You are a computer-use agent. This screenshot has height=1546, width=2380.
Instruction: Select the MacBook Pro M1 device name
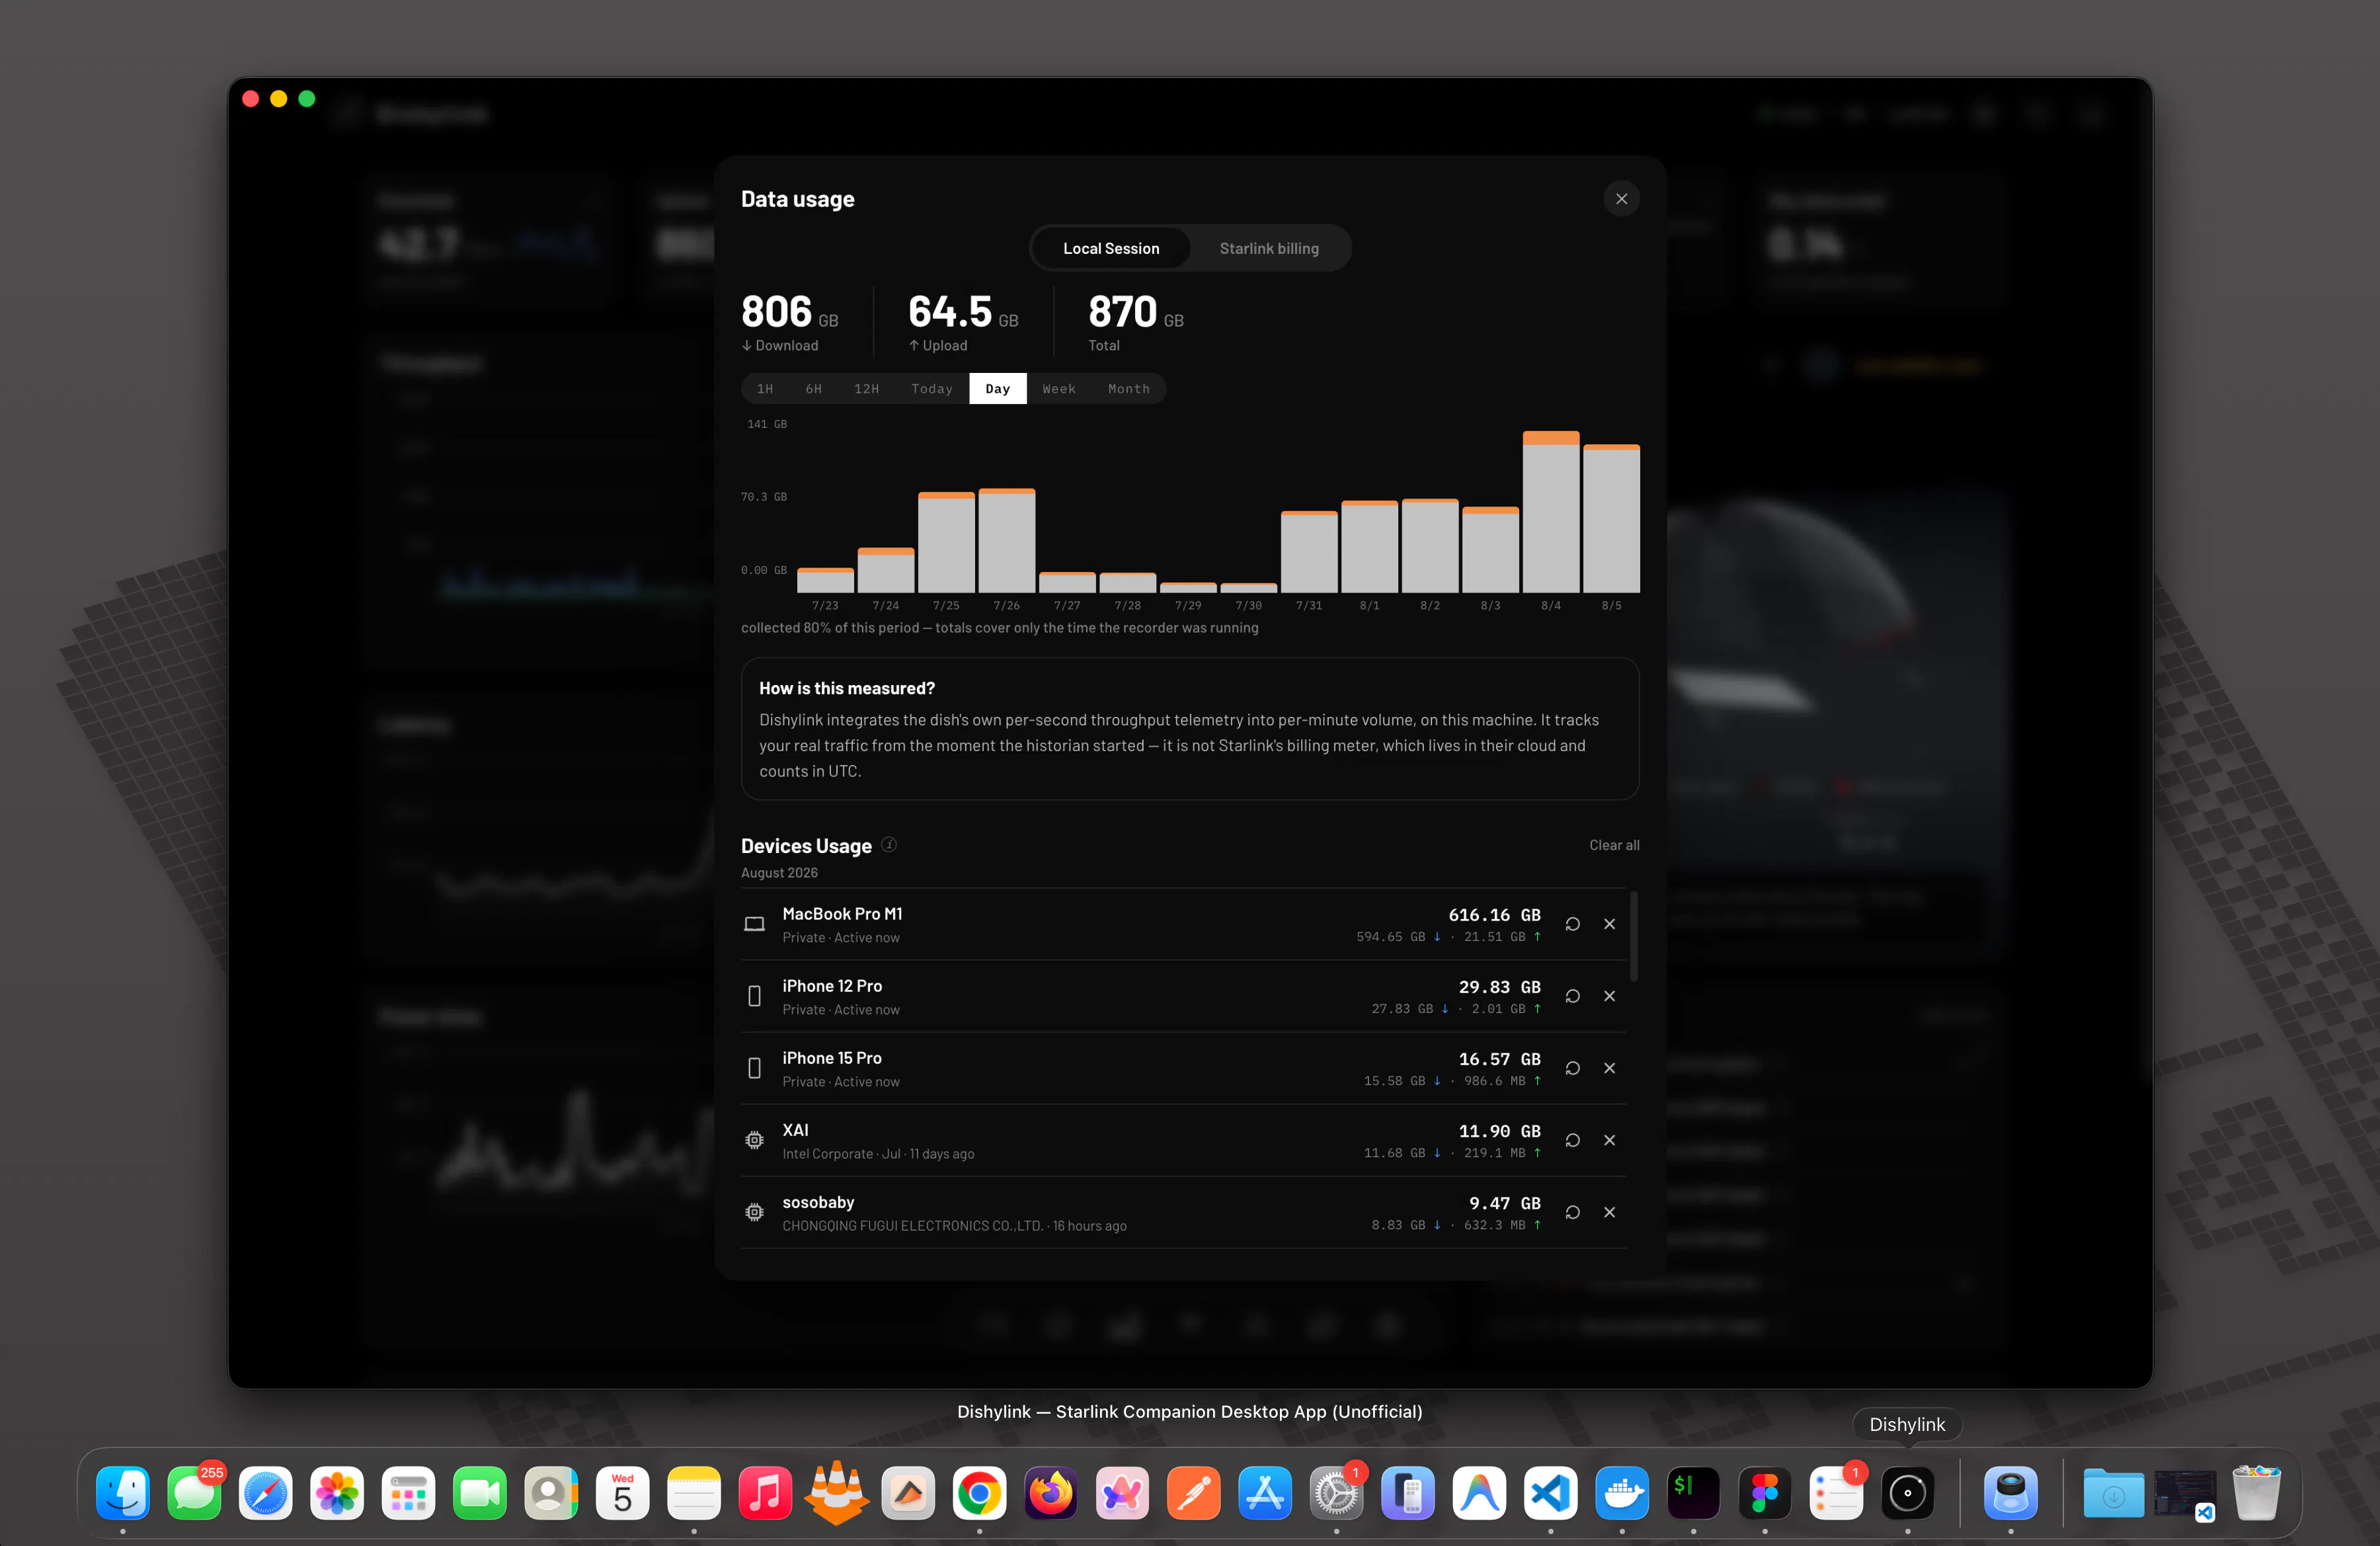click(842, 914)
